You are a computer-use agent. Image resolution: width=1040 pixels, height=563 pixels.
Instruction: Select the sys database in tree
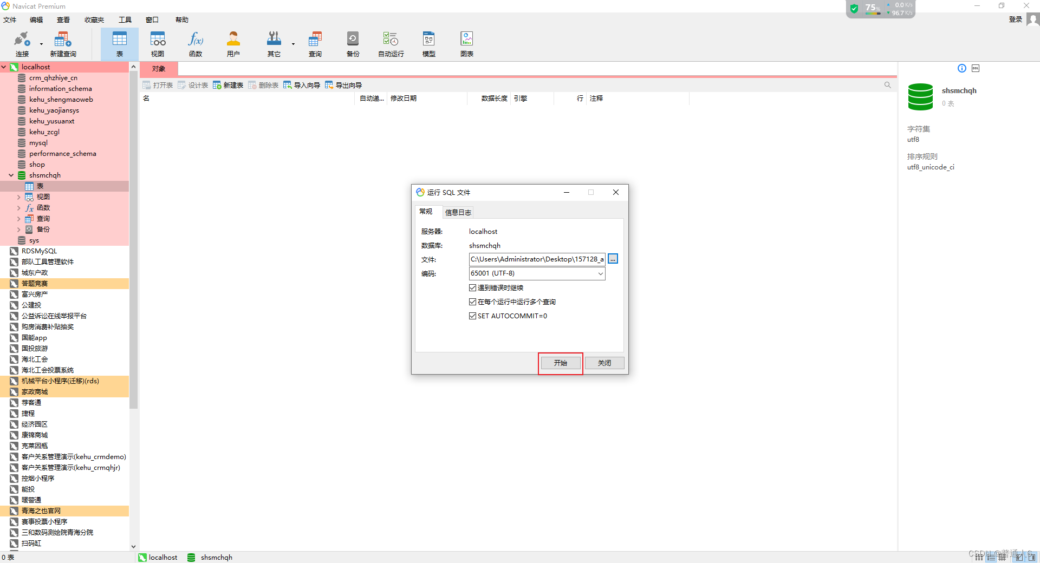[34, 240]
